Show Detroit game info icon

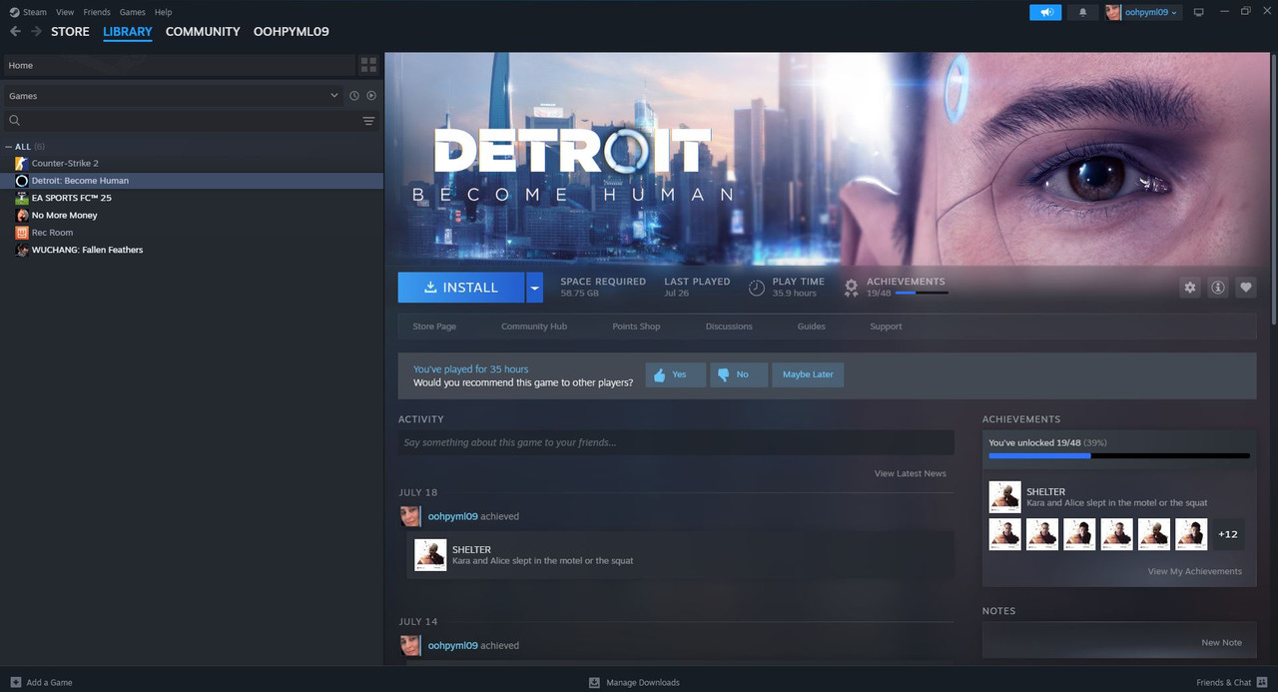[x=1218, y=288]
